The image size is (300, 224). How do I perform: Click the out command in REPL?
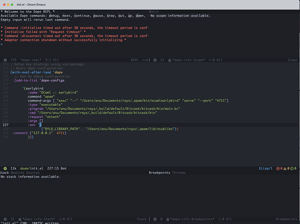click(x=121, y=16)
